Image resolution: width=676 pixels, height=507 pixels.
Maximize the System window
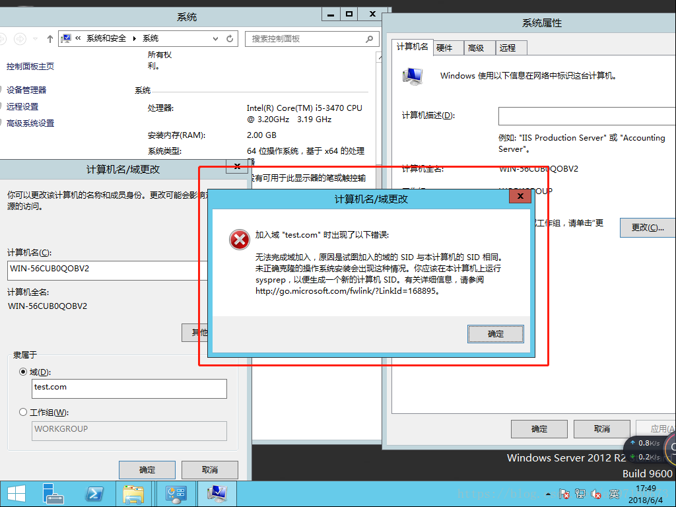pos(349,15)
